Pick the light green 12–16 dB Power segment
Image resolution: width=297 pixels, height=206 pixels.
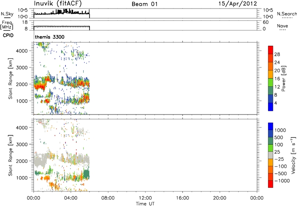(x=271, y=83)
